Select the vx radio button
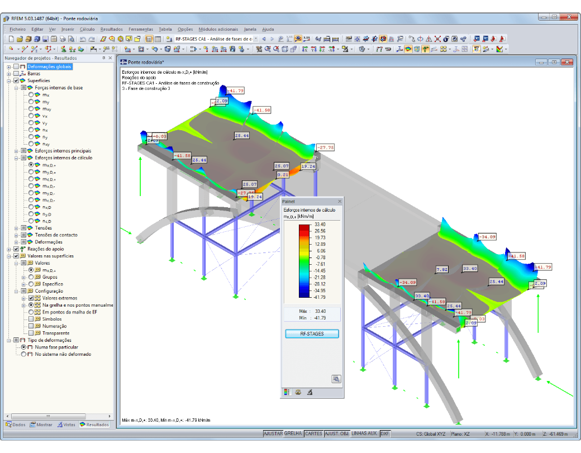581x453 pixels. click(x=31, y=116)
